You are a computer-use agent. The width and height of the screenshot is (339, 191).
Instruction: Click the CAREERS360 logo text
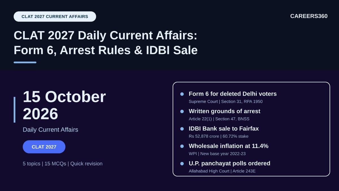click(x=309, y=16)
